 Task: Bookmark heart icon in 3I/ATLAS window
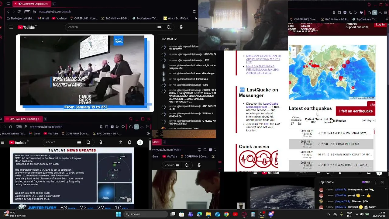123,127
